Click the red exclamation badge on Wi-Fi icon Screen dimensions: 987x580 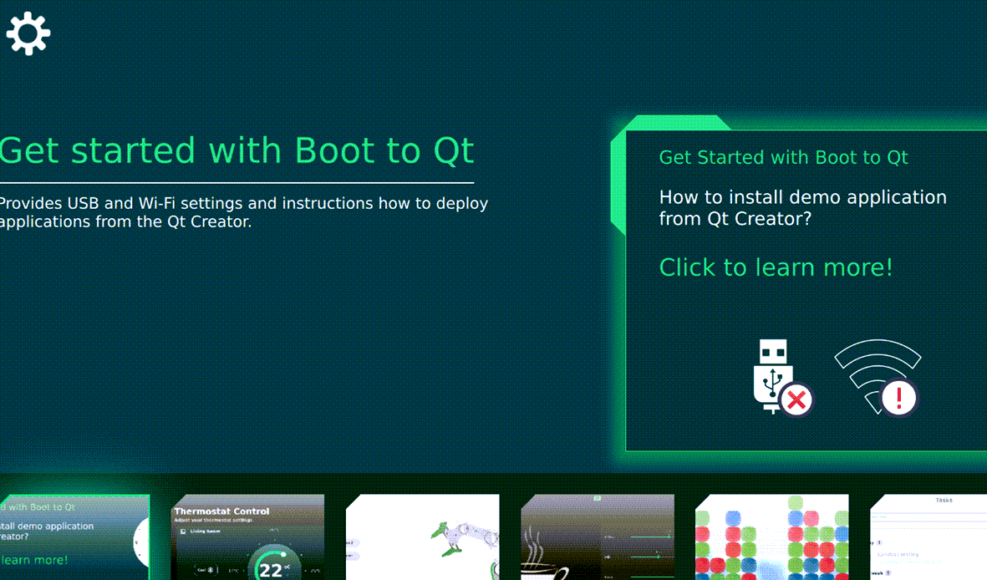coord(899,398)
